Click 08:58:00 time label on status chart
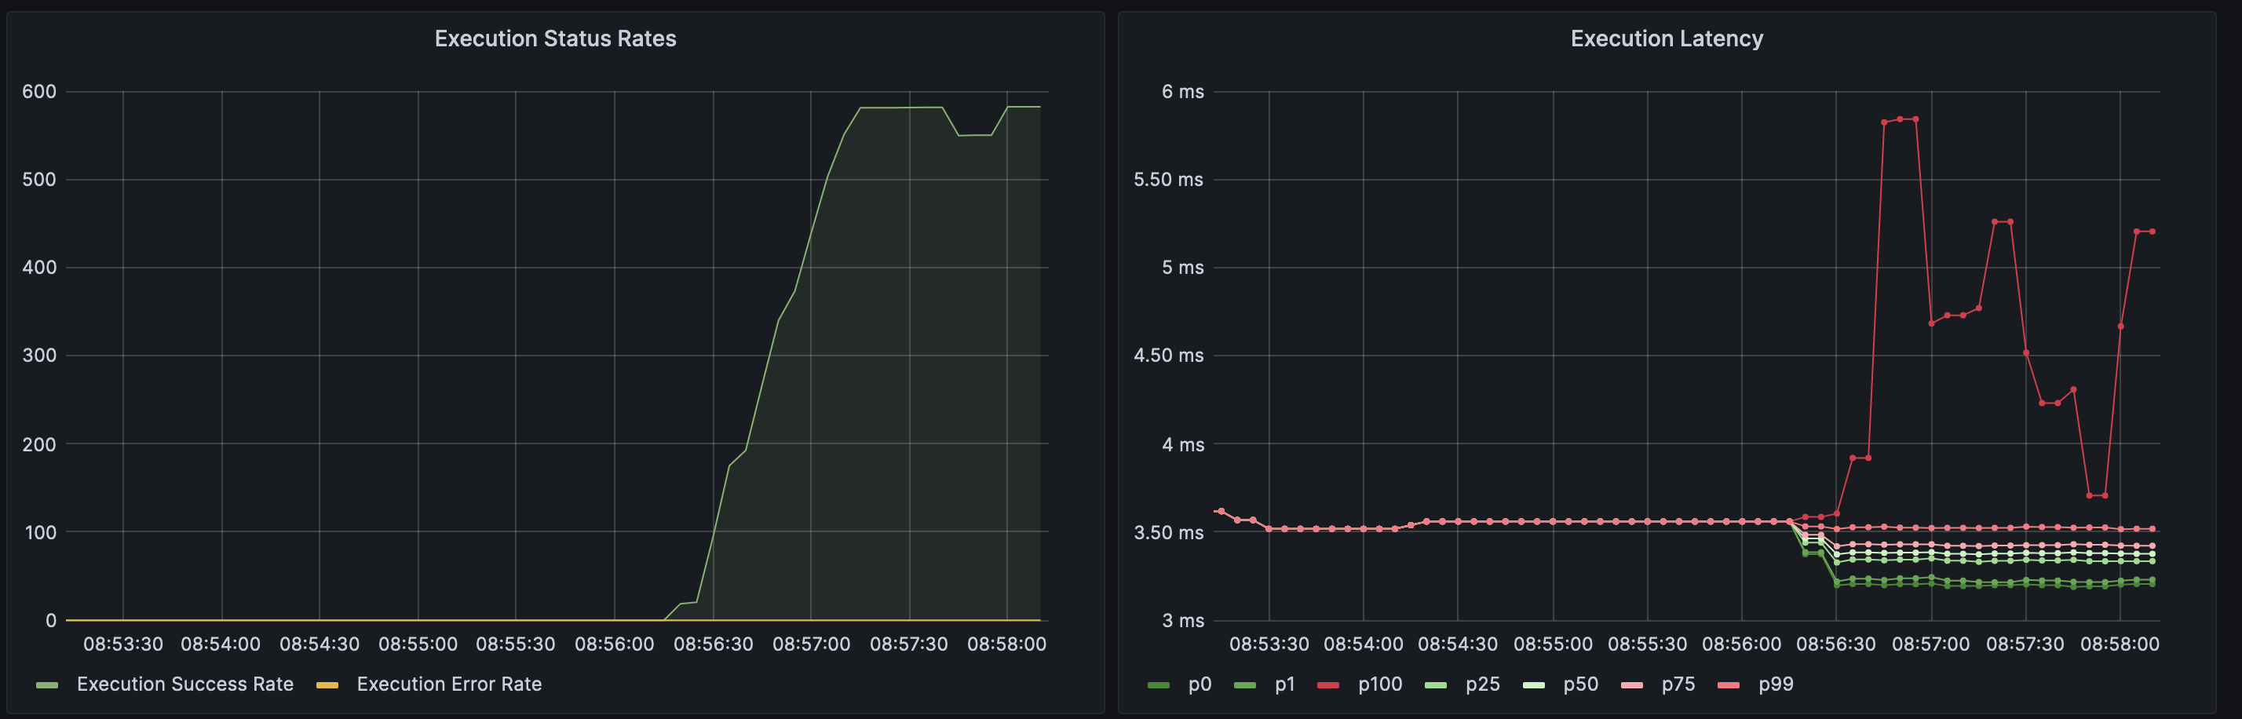The height and width of the screenshot is (719, 2242). click(1007, 644)
